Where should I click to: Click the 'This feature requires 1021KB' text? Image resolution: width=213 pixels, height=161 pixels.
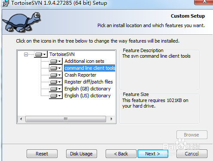(x=155, y=103)
